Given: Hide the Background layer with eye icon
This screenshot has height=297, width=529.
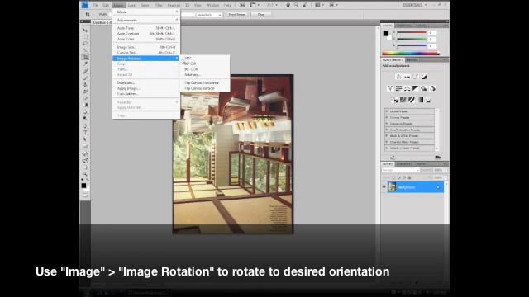Looking at the screenshot, I should (x=384, y=187).
